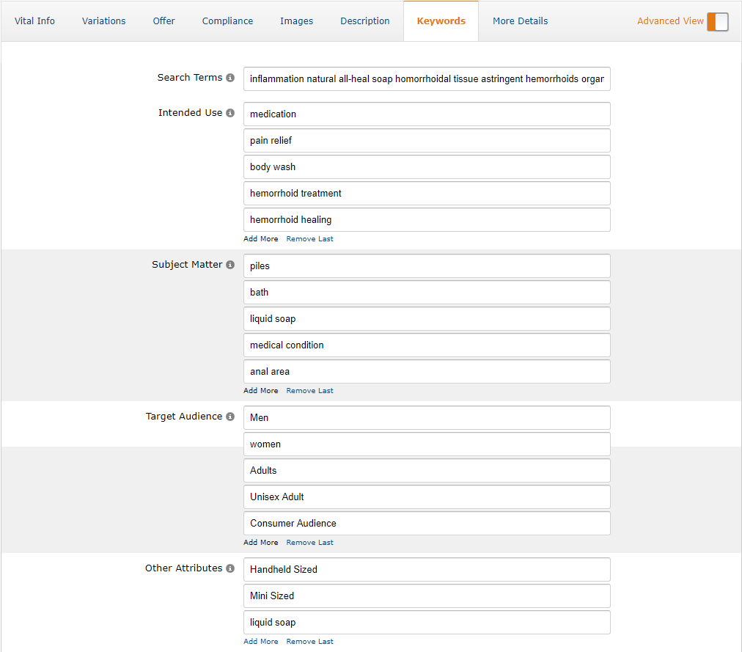
Task: Add another Other Attributes field
Action: (x=260, y=641)
